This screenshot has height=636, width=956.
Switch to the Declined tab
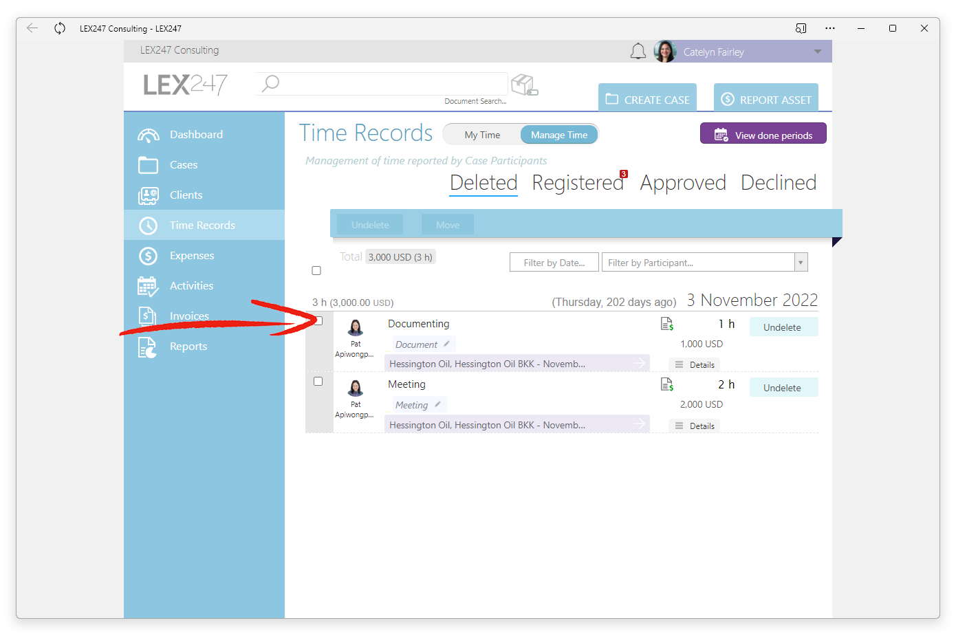tap(779, 183)
